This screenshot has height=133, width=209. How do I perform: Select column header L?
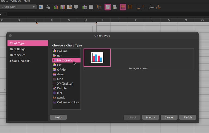point(152,20)
